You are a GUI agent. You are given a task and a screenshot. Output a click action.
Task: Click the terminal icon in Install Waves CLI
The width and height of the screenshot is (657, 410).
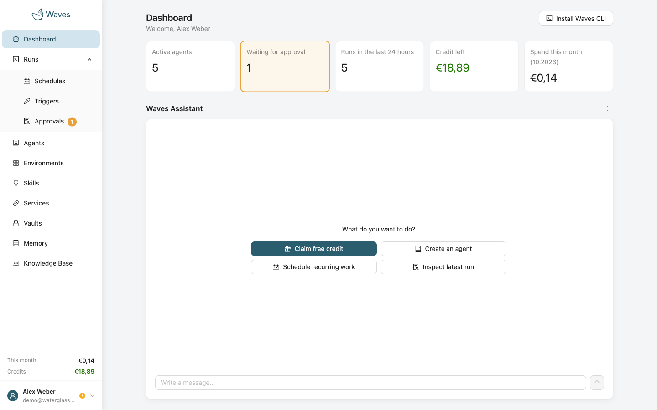point(549,19)
